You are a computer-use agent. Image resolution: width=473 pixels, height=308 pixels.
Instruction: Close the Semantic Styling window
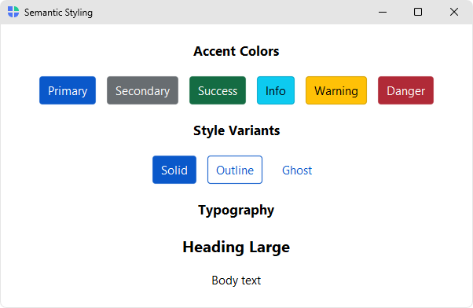[x=453, y=12]
